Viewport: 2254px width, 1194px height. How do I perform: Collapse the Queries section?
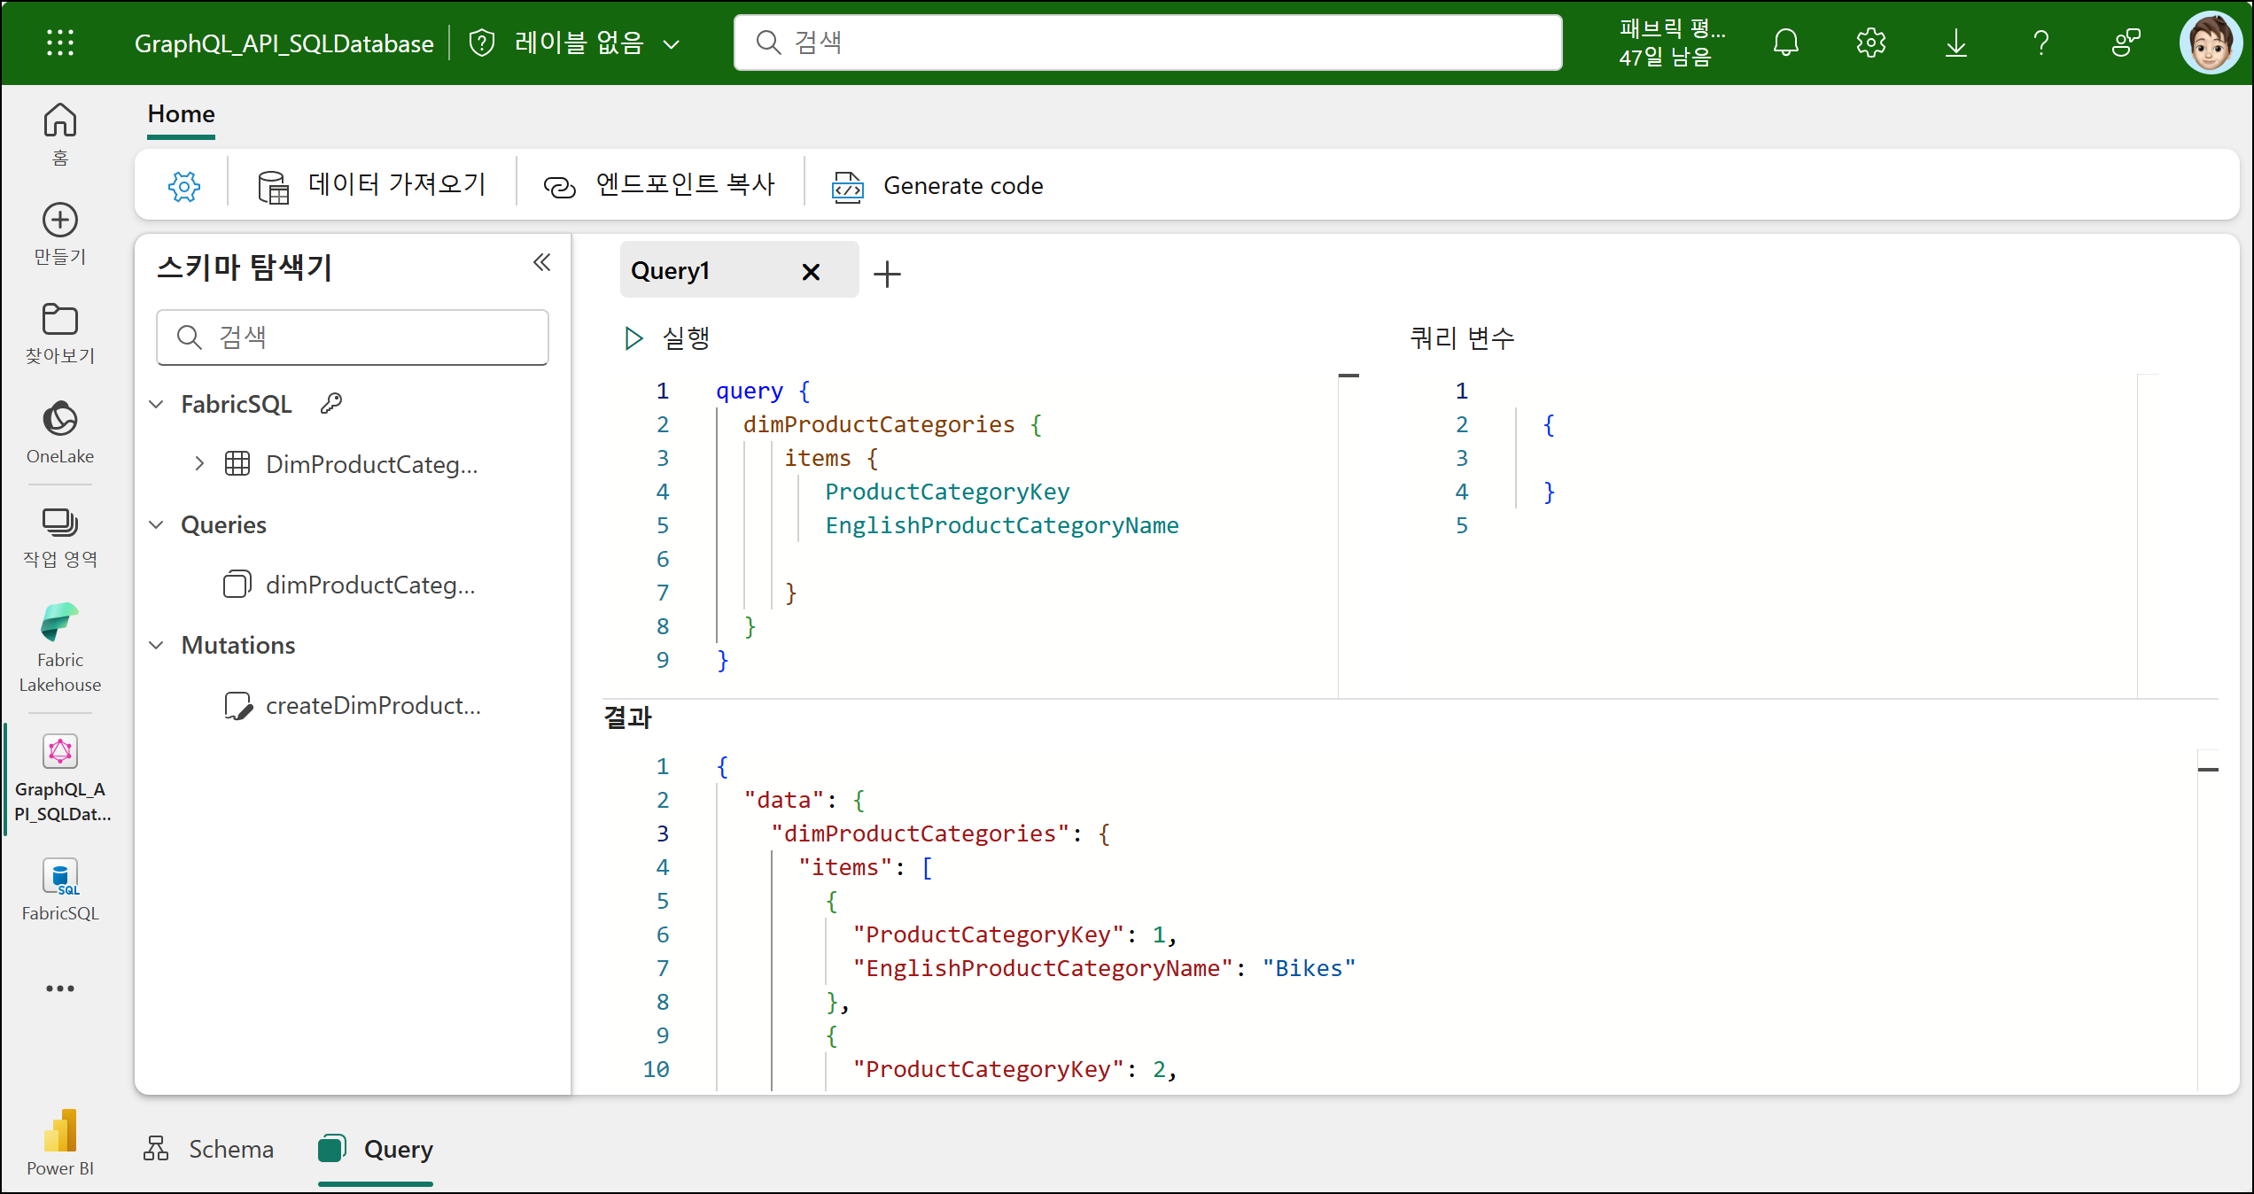point(156,524)
